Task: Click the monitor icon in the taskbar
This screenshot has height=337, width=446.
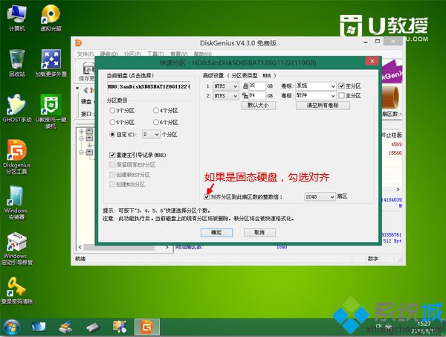Action: (x=39, y=327)
